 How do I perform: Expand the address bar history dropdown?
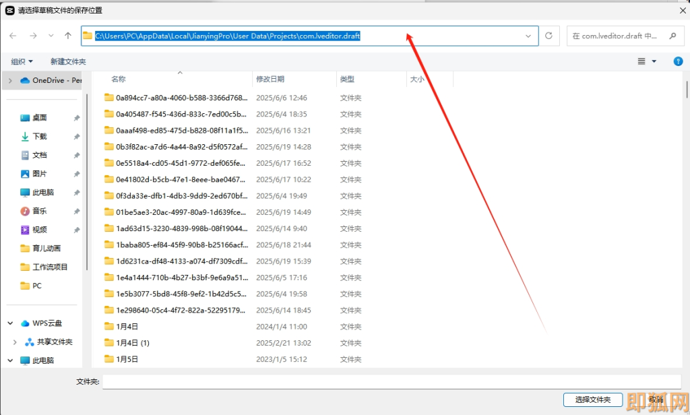[528, 36]
